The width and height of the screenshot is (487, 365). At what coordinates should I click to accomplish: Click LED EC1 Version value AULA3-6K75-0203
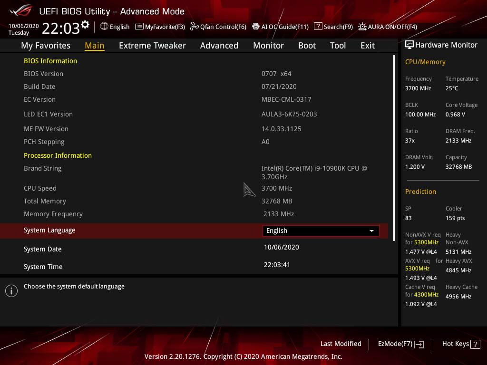tap(289, 114)
